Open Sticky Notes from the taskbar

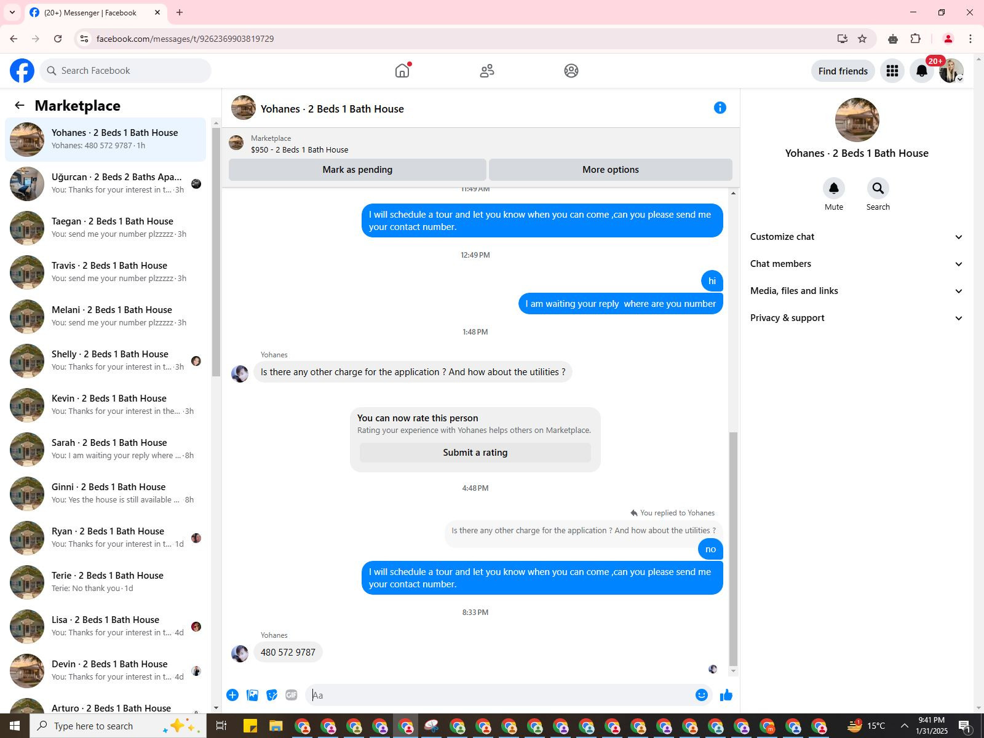click(x=250, y=726)
